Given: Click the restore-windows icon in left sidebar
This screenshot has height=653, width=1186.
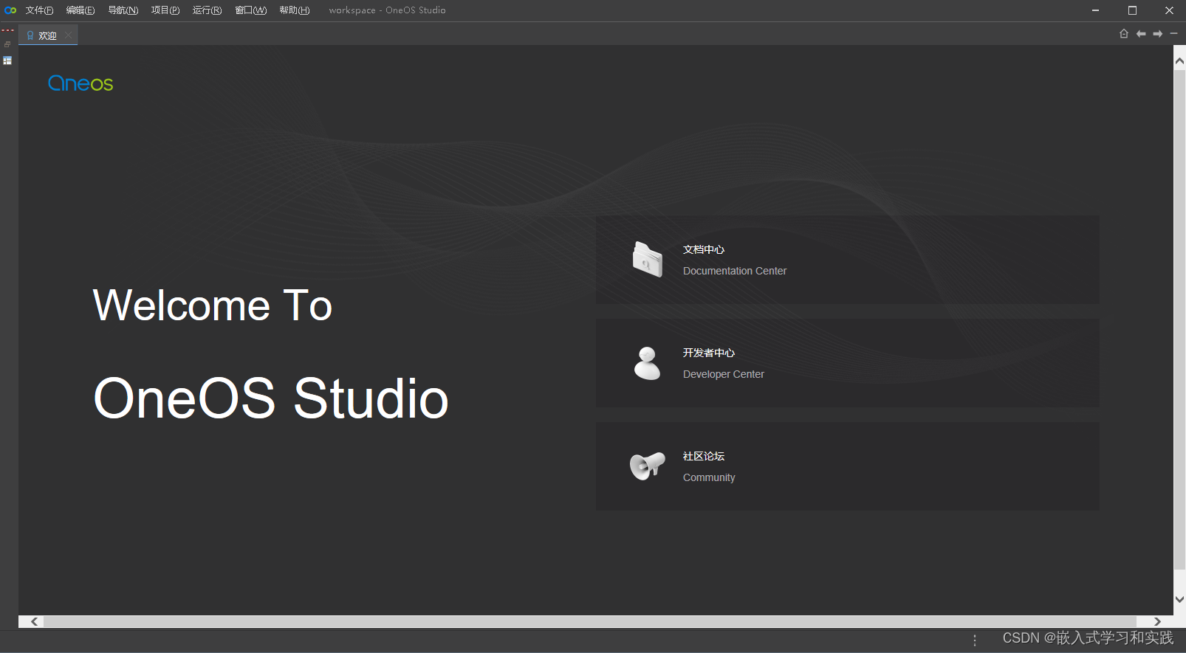Looking at the screenshot, I should click(x=7, y=44).
